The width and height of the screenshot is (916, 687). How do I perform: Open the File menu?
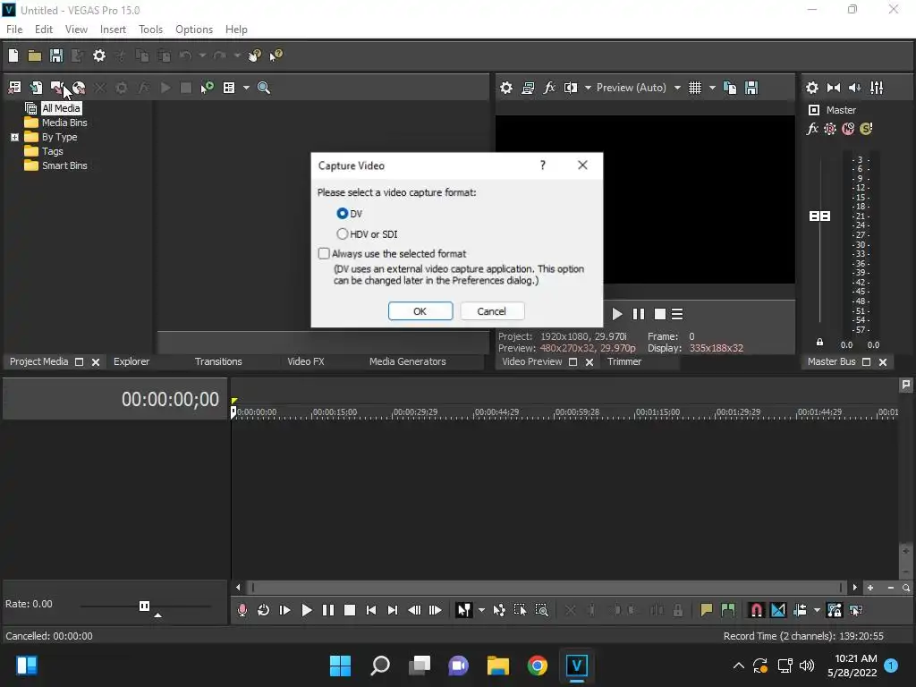point(14,30)
